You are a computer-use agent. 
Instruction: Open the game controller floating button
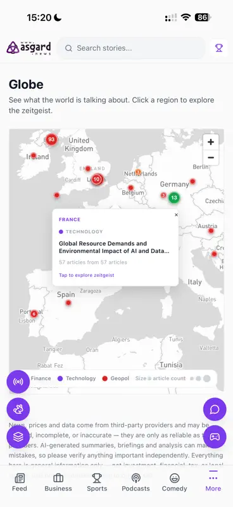(215, 437)
